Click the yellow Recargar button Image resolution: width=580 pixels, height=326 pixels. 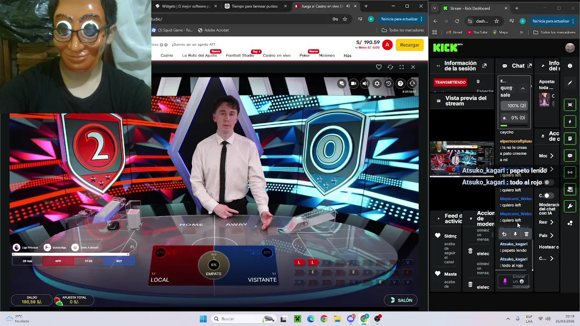(410, 45)
